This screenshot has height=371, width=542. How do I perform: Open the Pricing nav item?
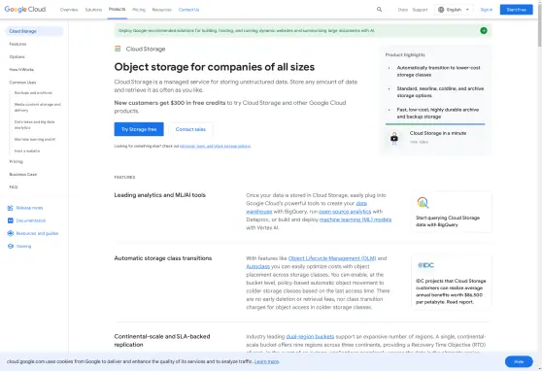click(x=139, y=10)
